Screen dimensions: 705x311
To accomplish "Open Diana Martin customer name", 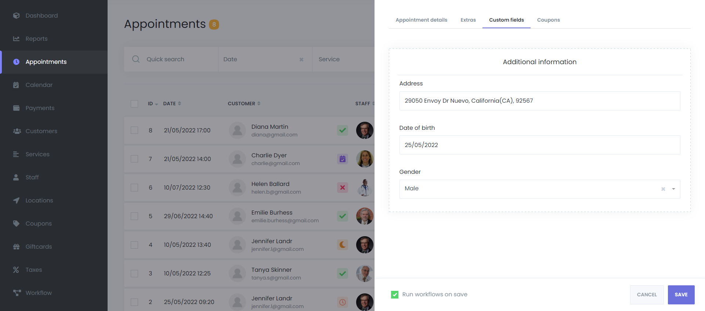I will (x=270, y=127).
